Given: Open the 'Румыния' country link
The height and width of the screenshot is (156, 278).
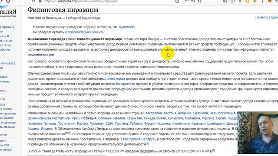Looking at the screenshot, I should coord(96,123).
